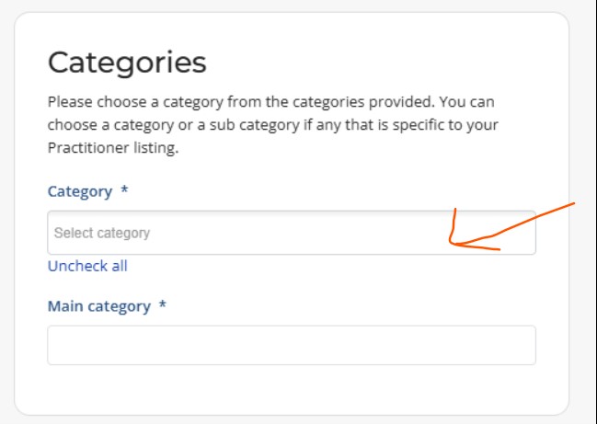Expand Category box at its right end

tap(522, 233)
